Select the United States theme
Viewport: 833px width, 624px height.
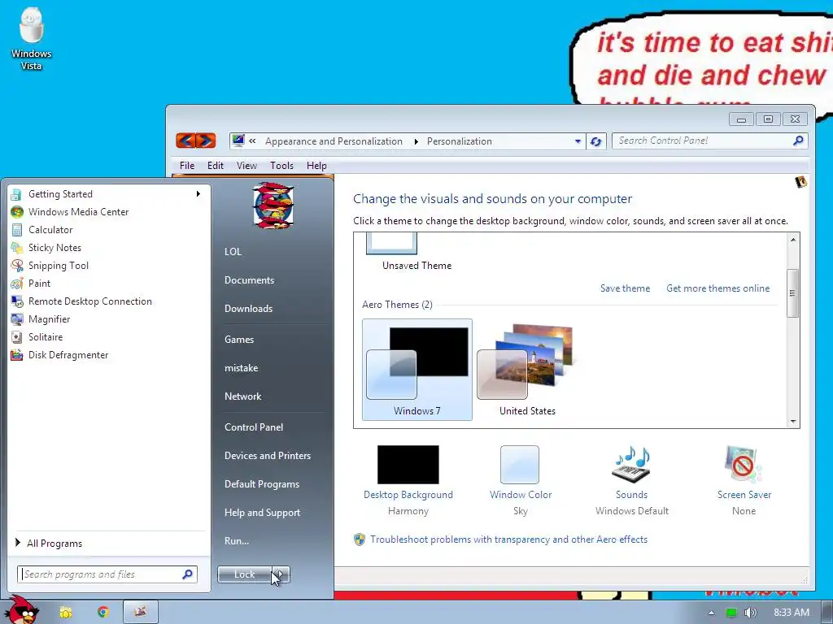pos(527,370)
